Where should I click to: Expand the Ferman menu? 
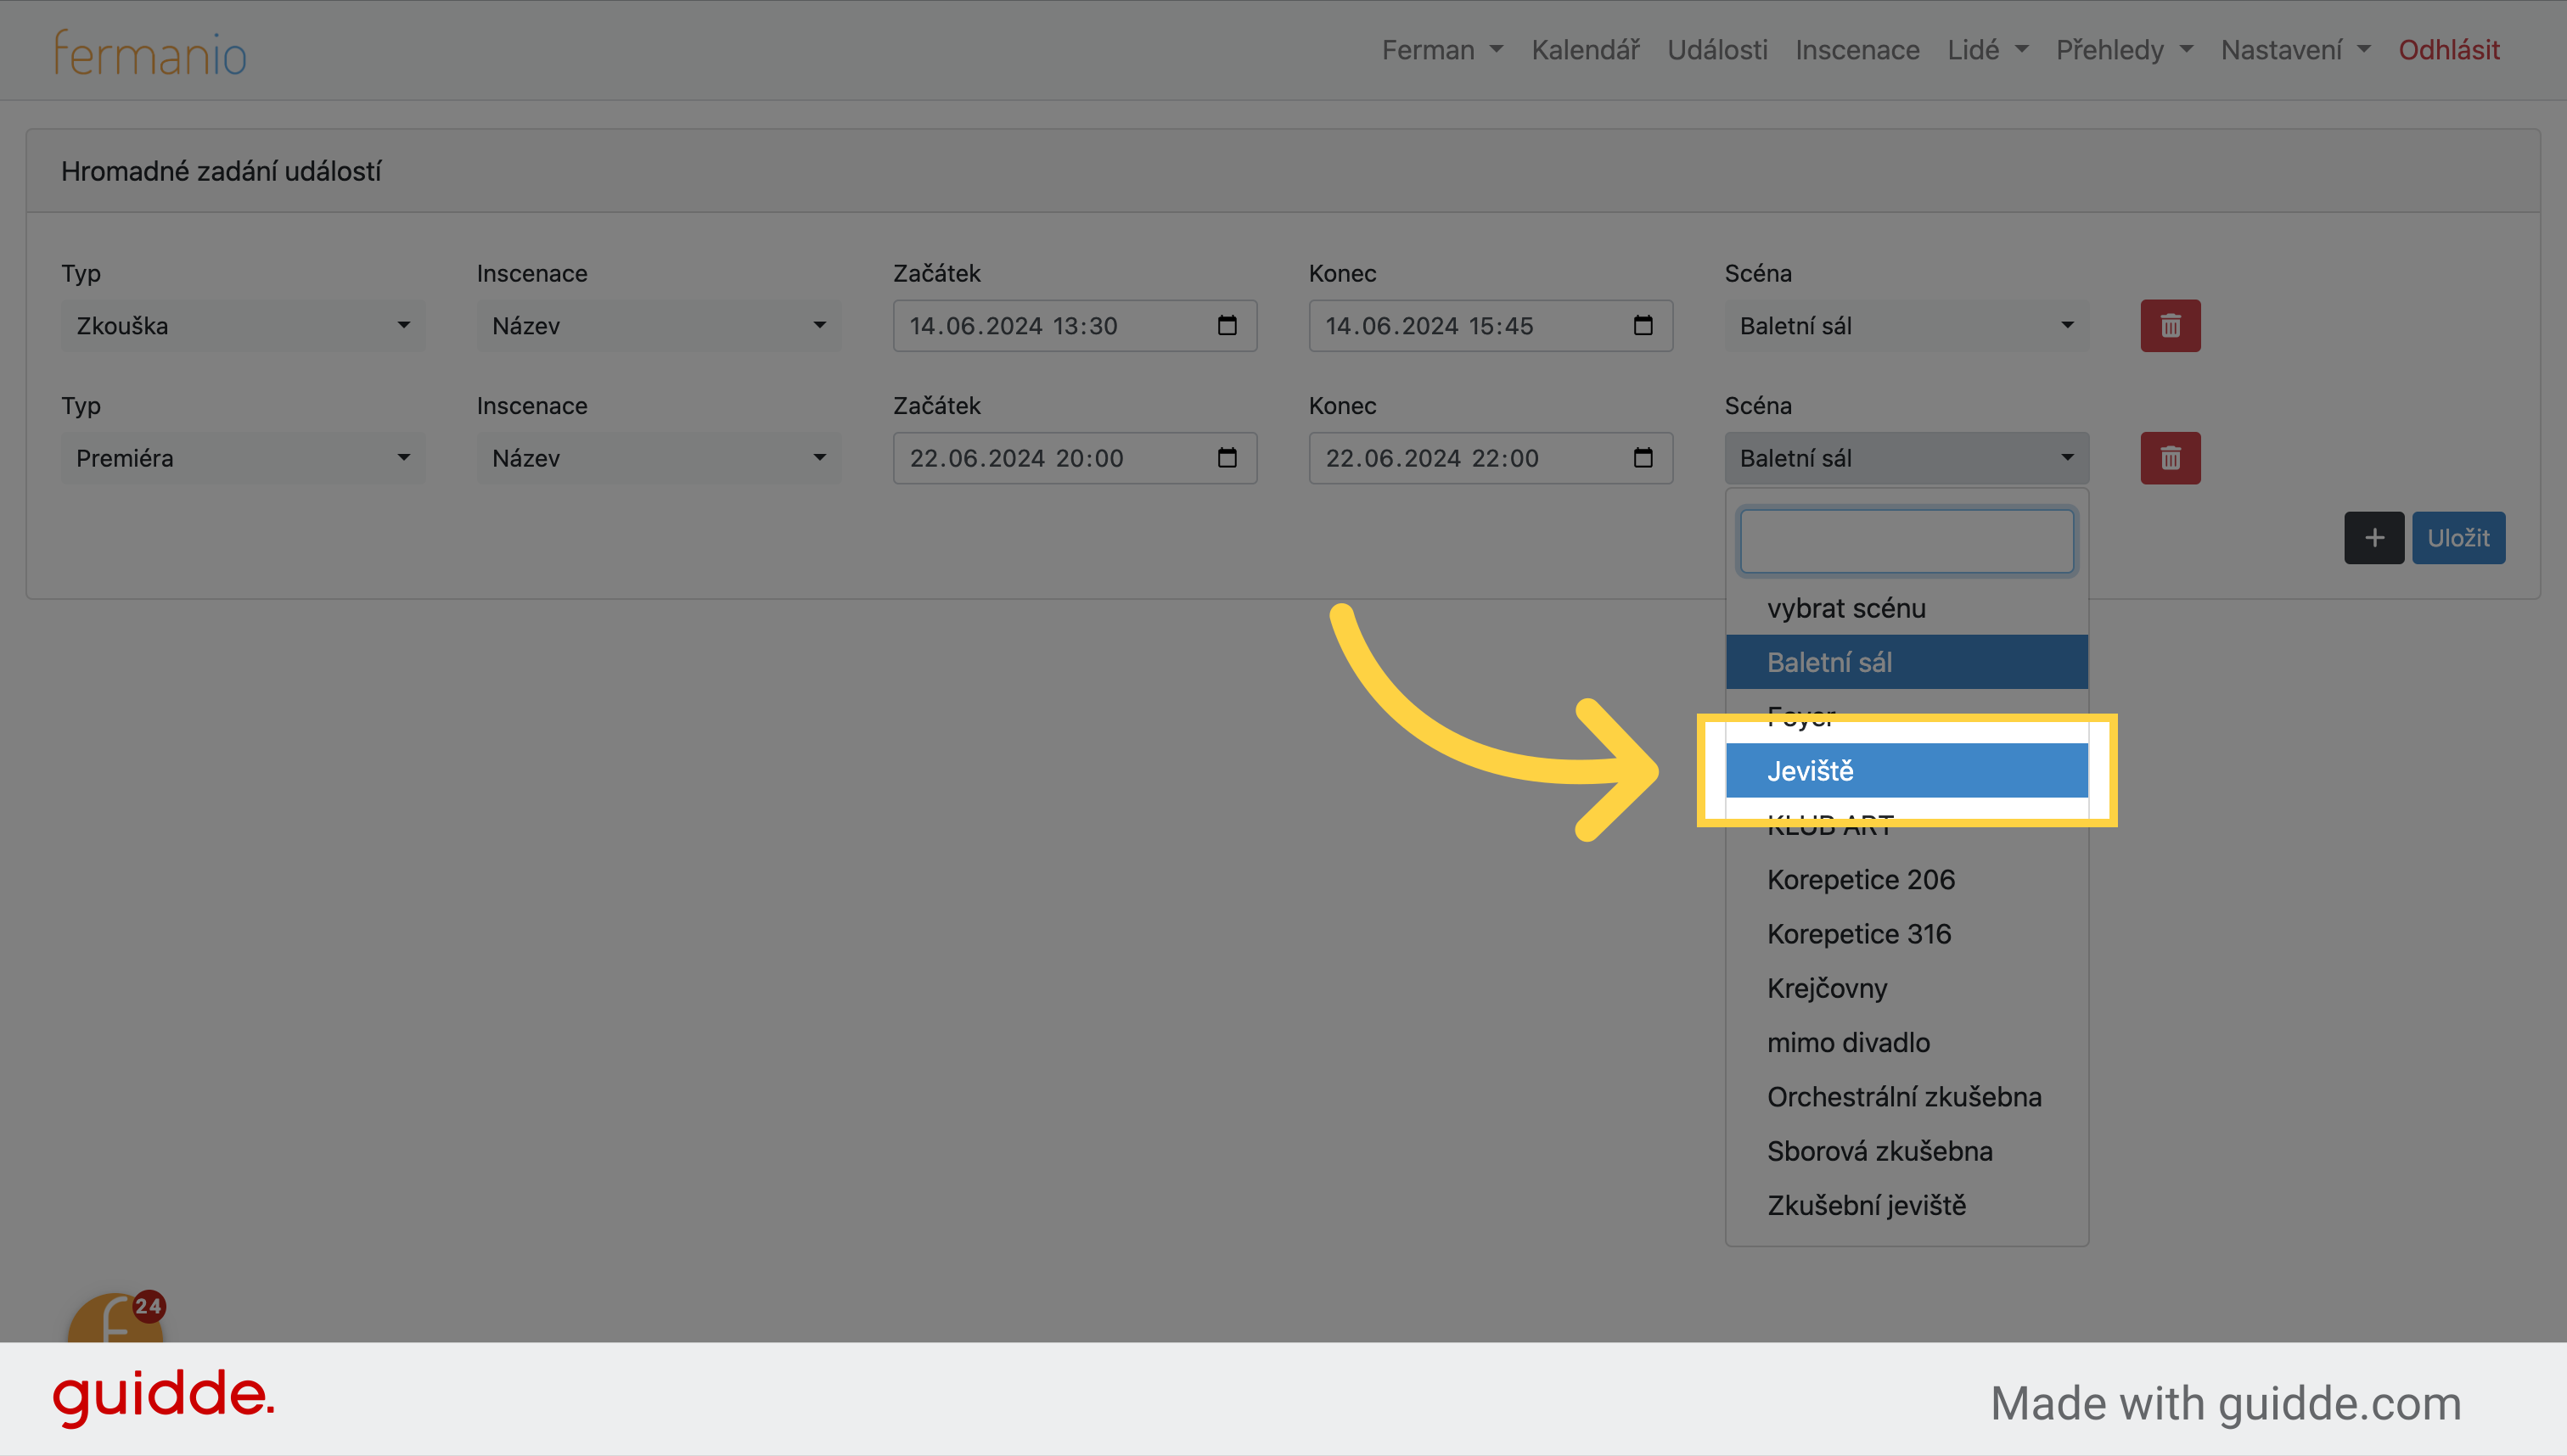click(1441, 50)
